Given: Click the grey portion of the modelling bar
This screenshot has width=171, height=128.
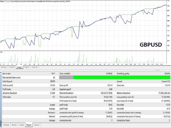Looking at the screenshot, I should (x=66, y=77).
